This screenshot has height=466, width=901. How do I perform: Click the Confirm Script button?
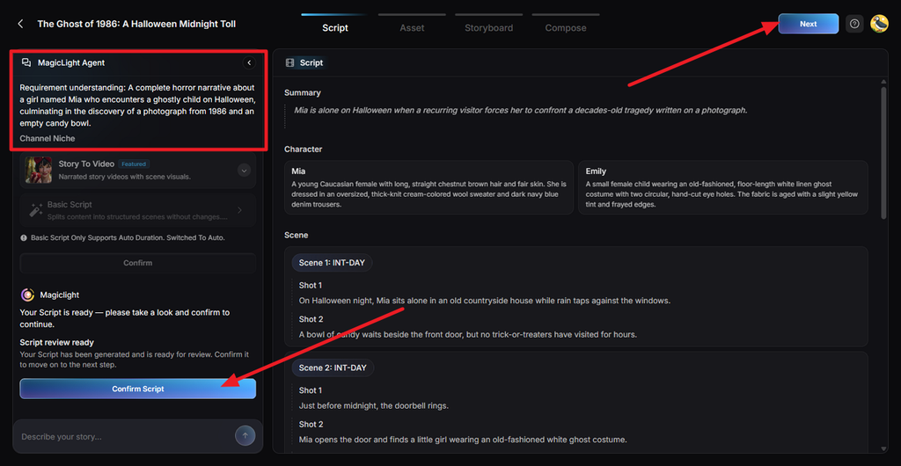click(x=138, y=389)
